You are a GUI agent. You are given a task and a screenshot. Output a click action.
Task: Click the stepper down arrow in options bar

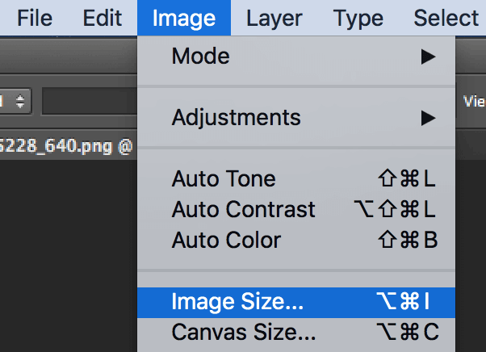(20, 105)
